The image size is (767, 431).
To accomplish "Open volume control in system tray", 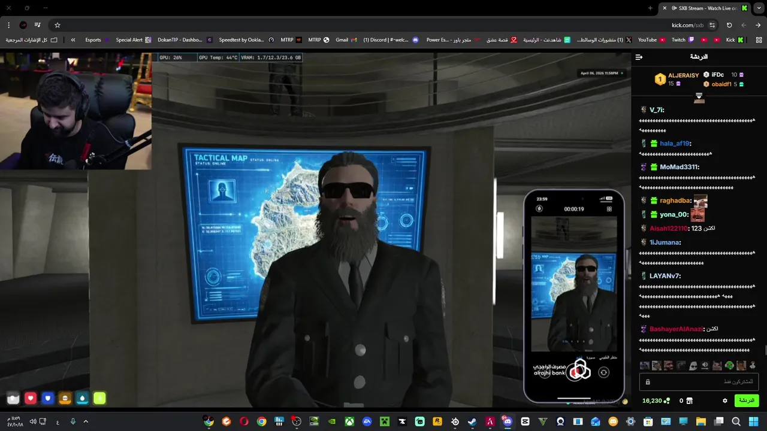I will [x=33, y=421].
